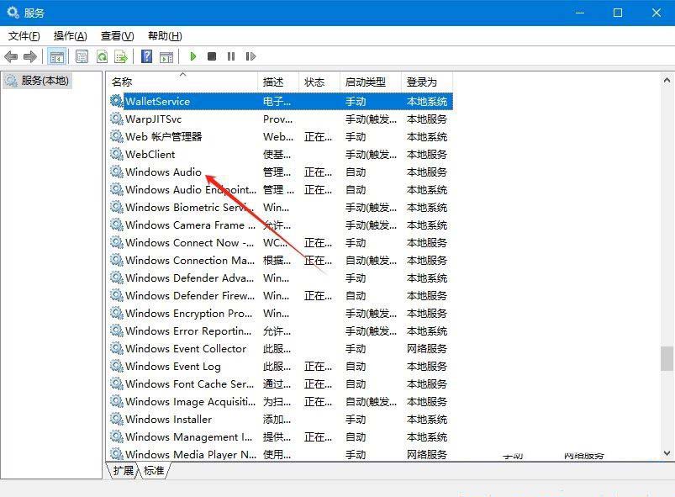Open the 操作(A) menu
The image size is (675, 497).
tap(70, 35)
